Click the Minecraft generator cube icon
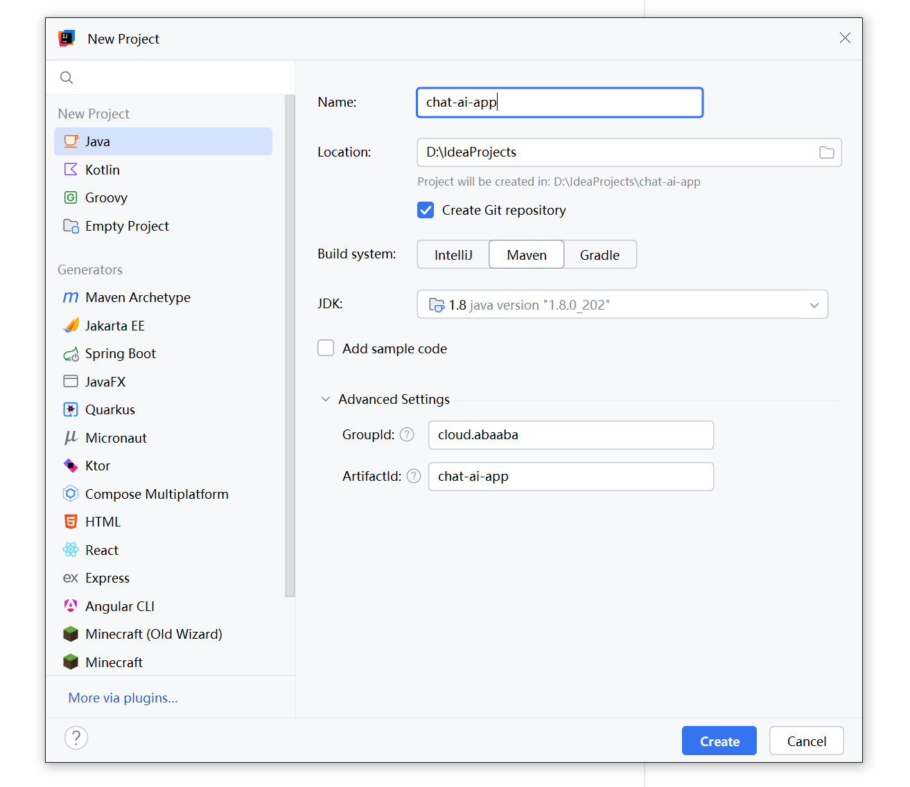The image size is (910, 787). point(71,662)
